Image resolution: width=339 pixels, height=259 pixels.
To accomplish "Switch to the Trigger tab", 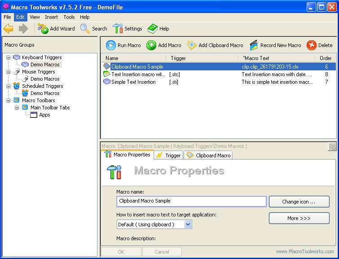I will tap(169, 155).
